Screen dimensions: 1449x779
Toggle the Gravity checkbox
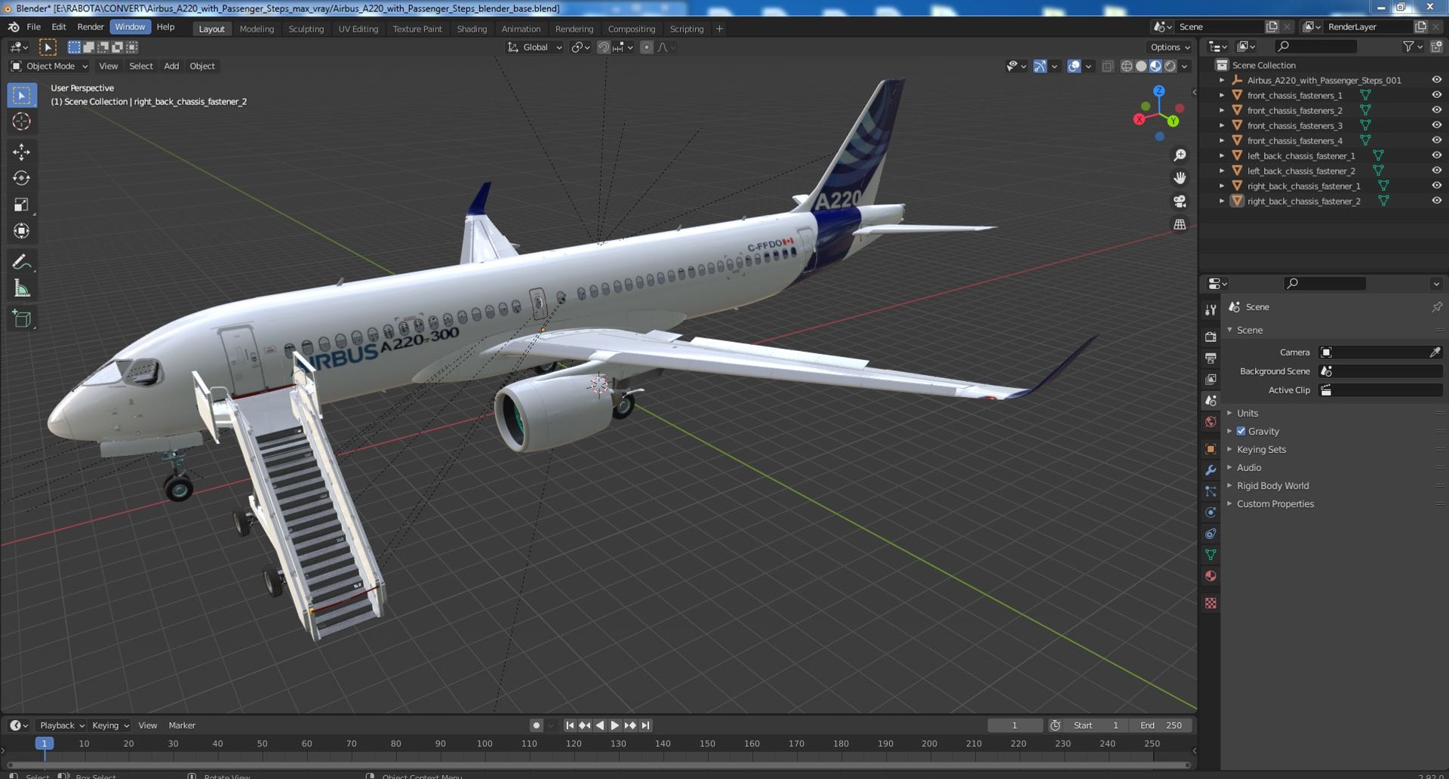pos(1241,431)
